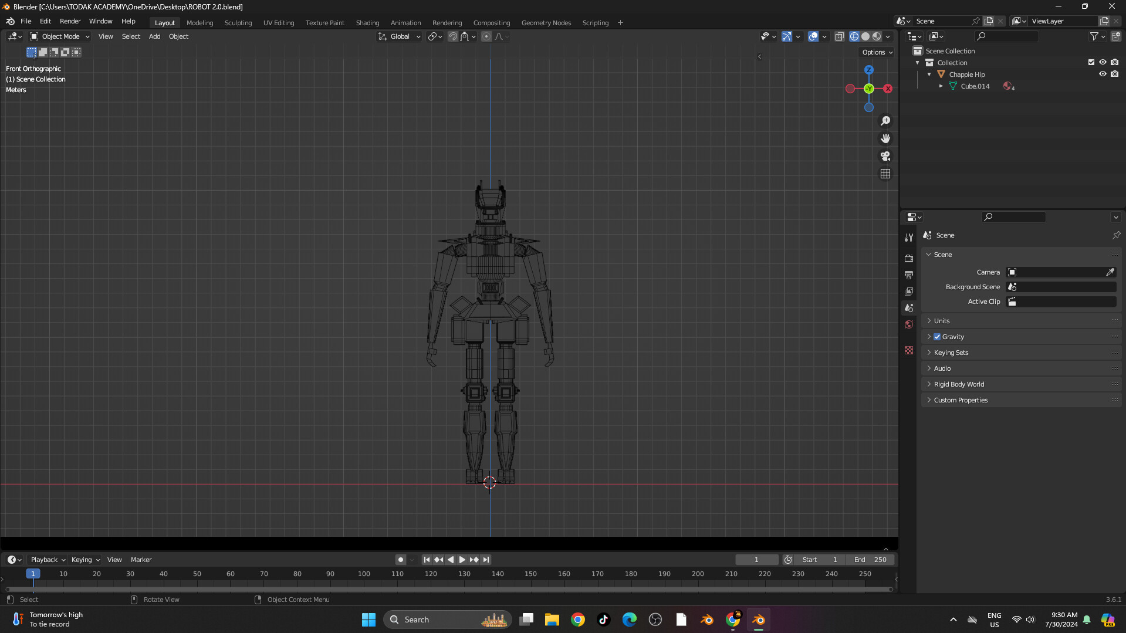Select wireframe viewport shading mode

tap(854, 36)
